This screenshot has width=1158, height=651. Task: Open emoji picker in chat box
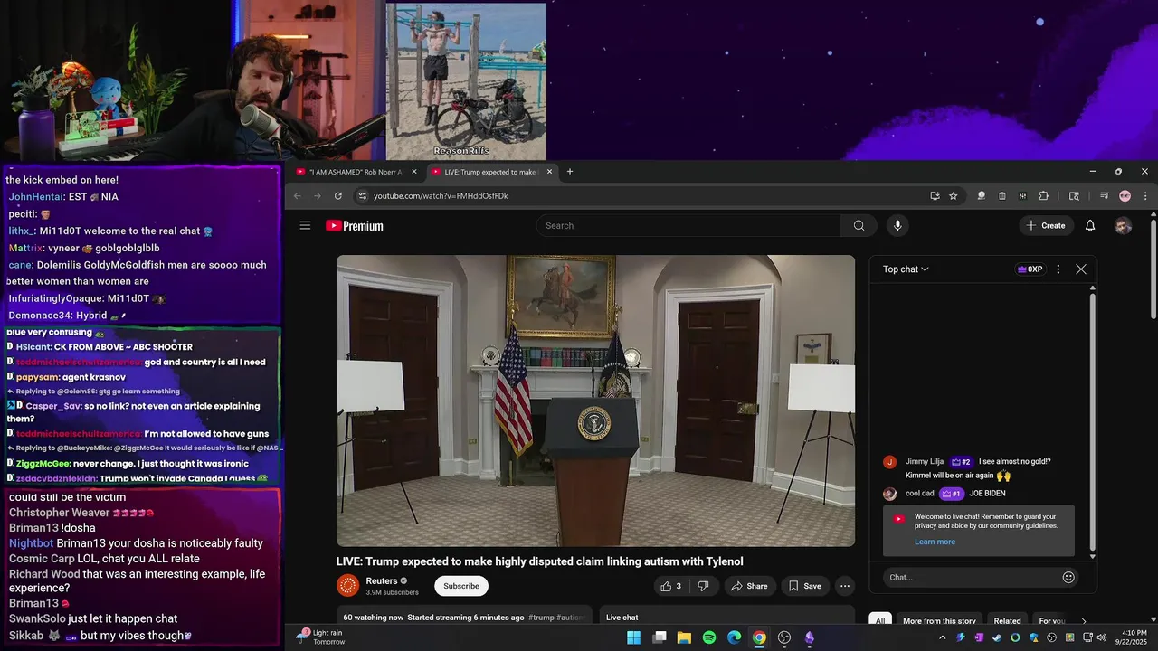pyautogui.click(x=1068, y=577)
